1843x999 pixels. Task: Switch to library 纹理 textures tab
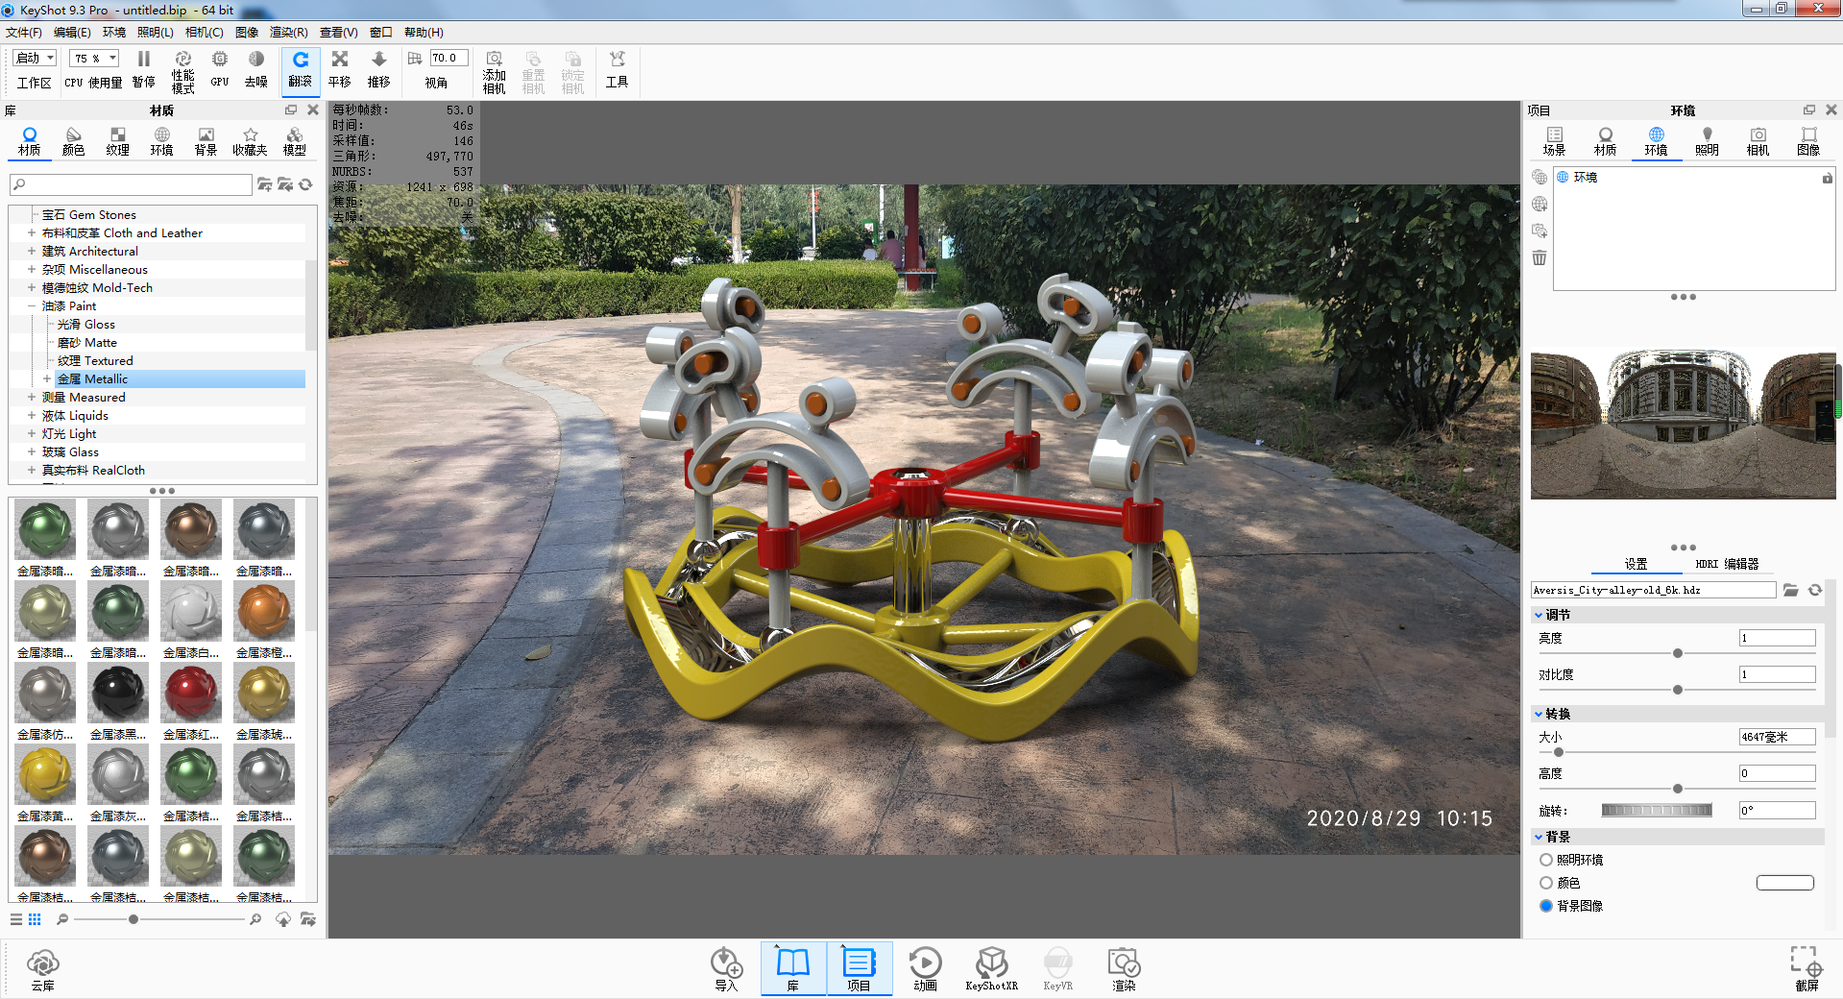tap(118, 141)
